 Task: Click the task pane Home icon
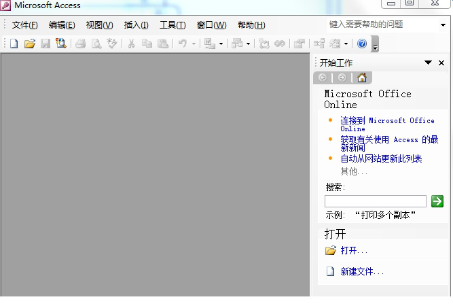(x=362, y=78)
